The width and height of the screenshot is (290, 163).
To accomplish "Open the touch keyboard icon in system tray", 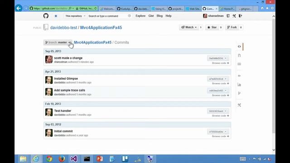I will tap(242, 159).
